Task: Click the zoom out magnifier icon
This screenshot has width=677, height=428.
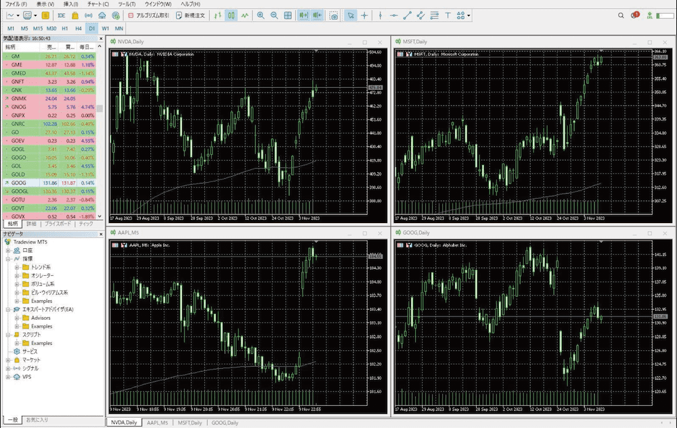Action: click(274, 15)
